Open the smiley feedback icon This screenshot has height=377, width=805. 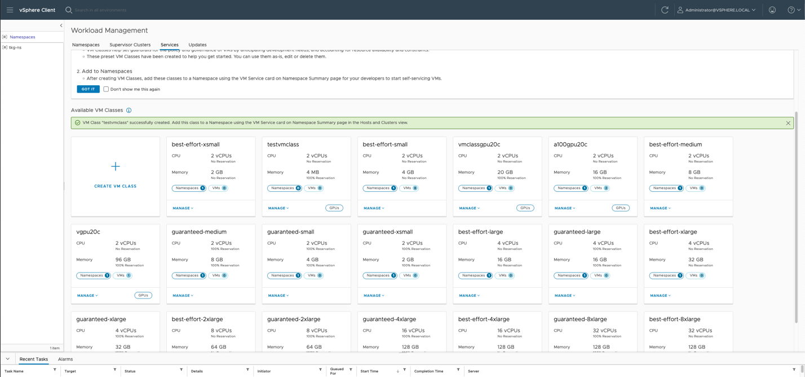(772, 10)
